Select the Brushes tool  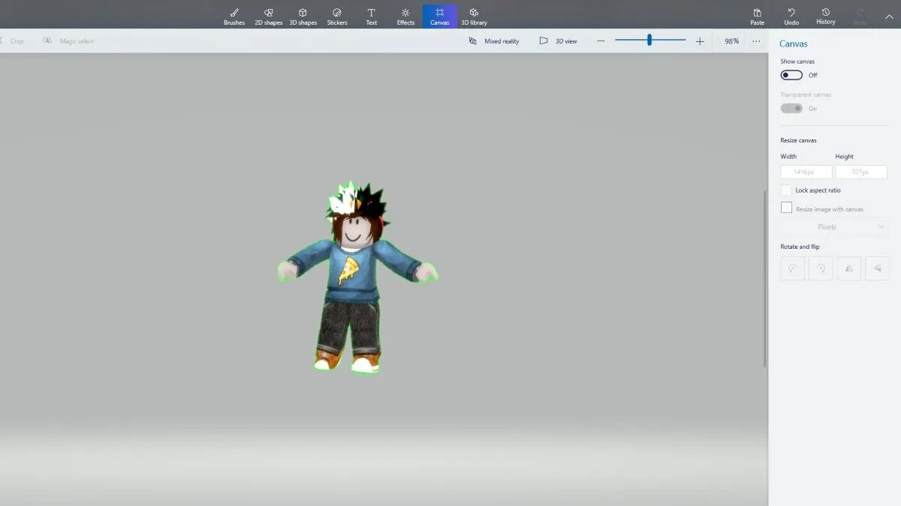(234, 16)
